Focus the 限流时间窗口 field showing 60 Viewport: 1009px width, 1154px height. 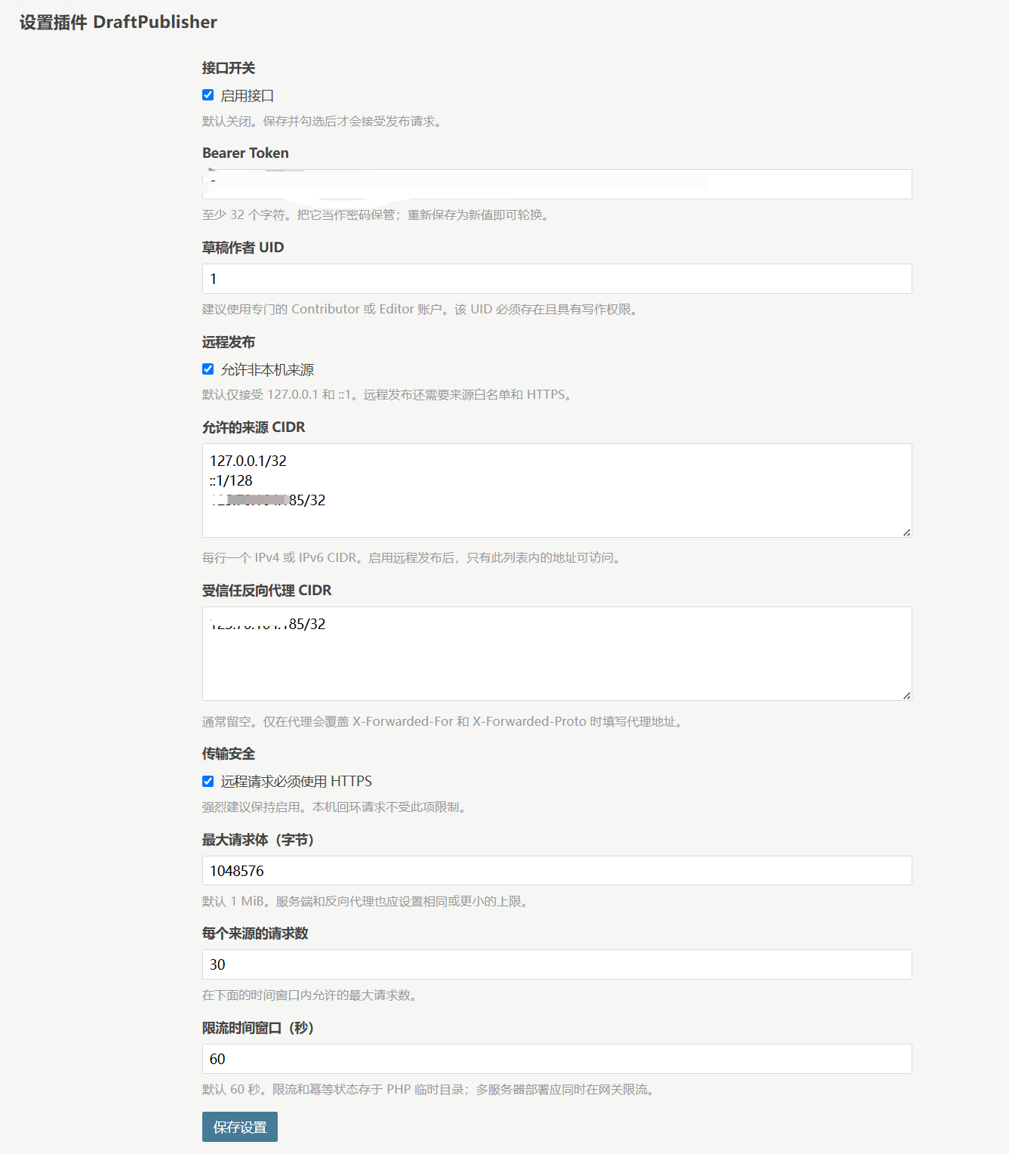click(x=557, y=1059)
